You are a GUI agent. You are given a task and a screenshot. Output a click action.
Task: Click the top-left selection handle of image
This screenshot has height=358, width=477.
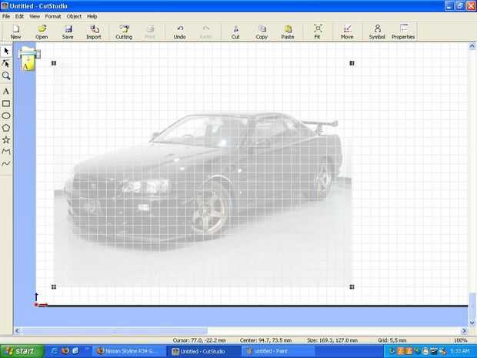pos(54,63)
